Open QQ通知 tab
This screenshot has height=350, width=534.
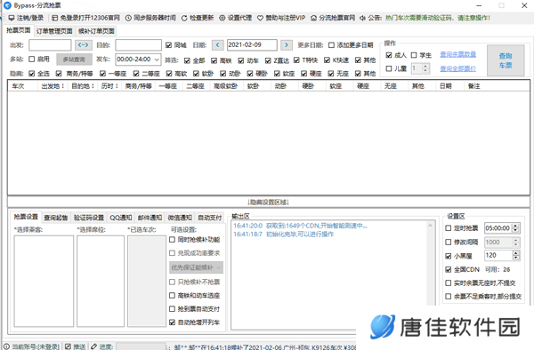120,218
